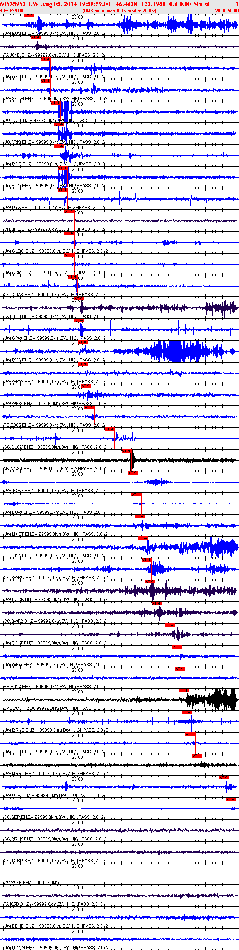Click the station label 'UW GLDO EHZ'
Screen dimensions: 239x950
click(x=19, y=251)
